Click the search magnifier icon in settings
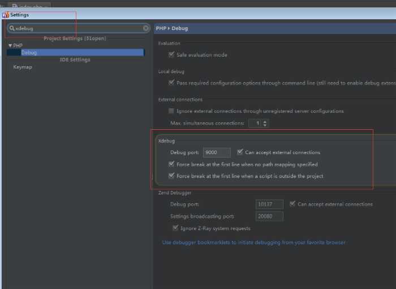The height and width of the screenshot is (289, 396). pos(12,28)
